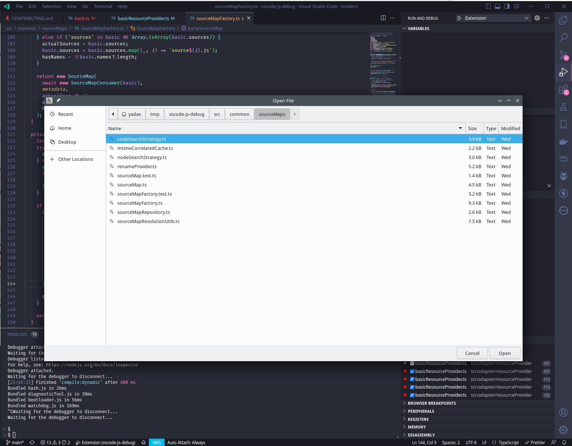Open the Source Control view
This screenshot has width=572, height=446.
pyautogui.click(x=563, y=55)
